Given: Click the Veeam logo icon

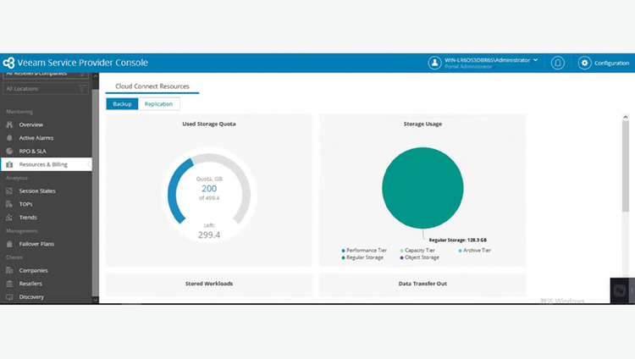Looking at the screenshot, I should tap(8, 63).
